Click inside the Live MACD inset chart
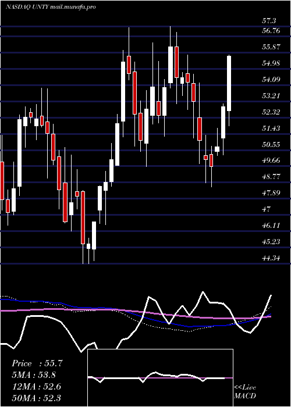291x407 pixels. click(x=160, y=378)
